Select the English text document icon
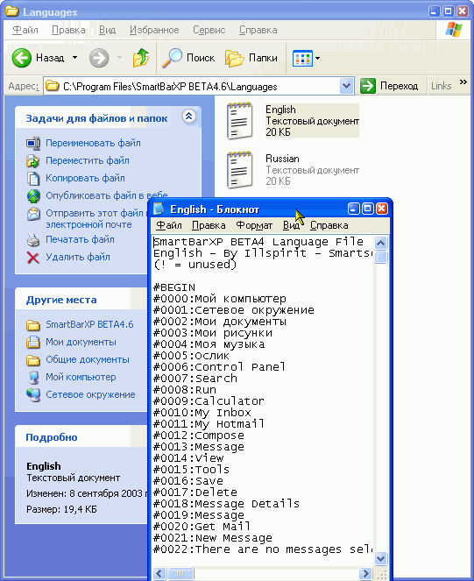 [x=240, y=121]
